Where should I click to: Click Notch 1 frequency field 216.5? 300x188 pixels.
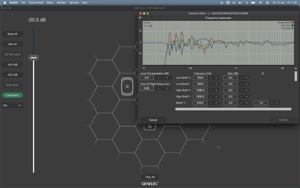coord(200,103)
